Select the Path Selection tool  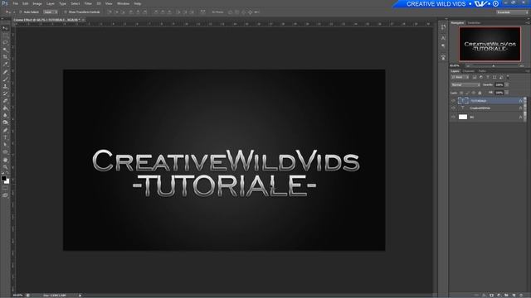[x=5, y=145]
